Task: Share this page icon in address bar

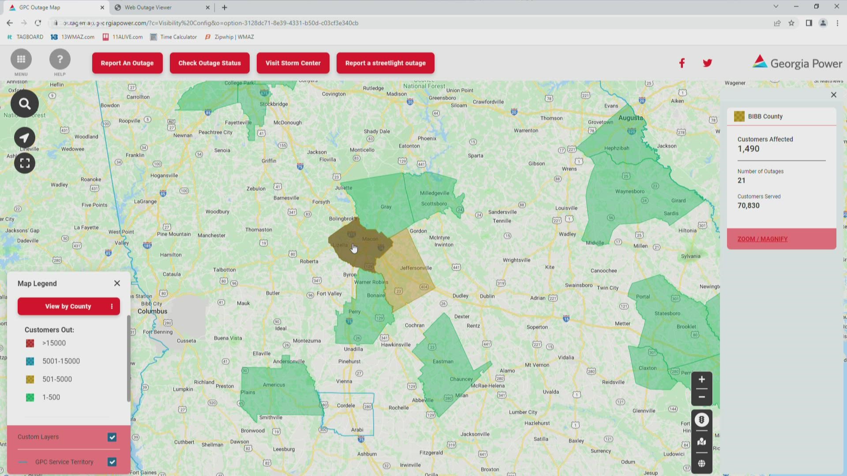Action: click(x=777, y=23)
